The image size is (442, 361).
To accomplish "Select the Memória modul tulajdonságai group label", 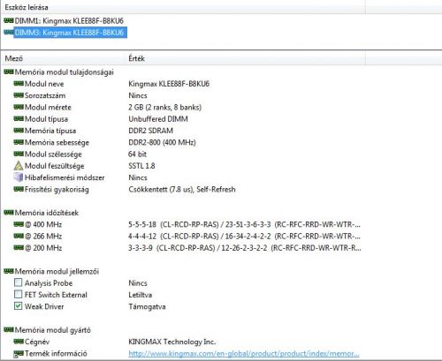I will (x=65, y=72).
